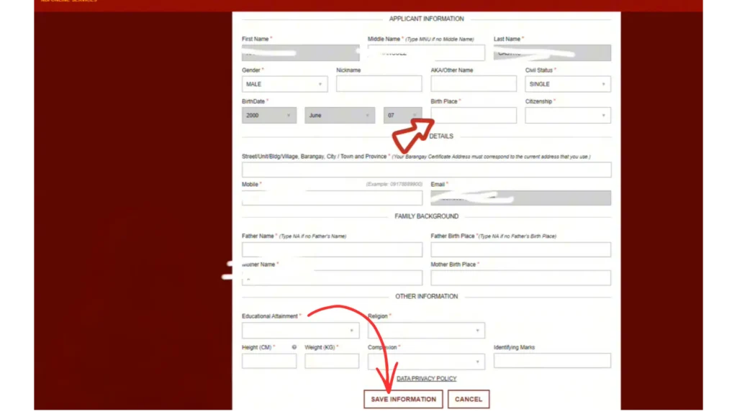This screenshot has width=737, height=414.
Task: Click the Middle Name input field
Action: tap(426, 52)
